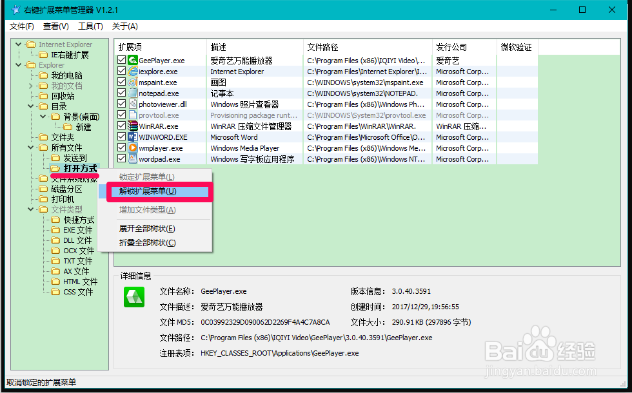Choose 展开全部树状(E) from context menu

click(x=155, y=229)
